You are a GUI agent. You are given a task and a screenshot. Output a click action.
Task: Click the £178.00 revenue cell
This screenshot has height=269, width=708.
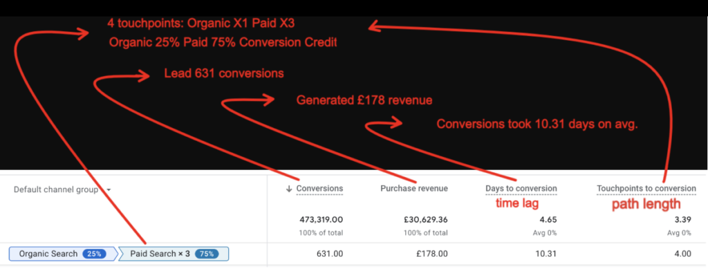point(432,254)
